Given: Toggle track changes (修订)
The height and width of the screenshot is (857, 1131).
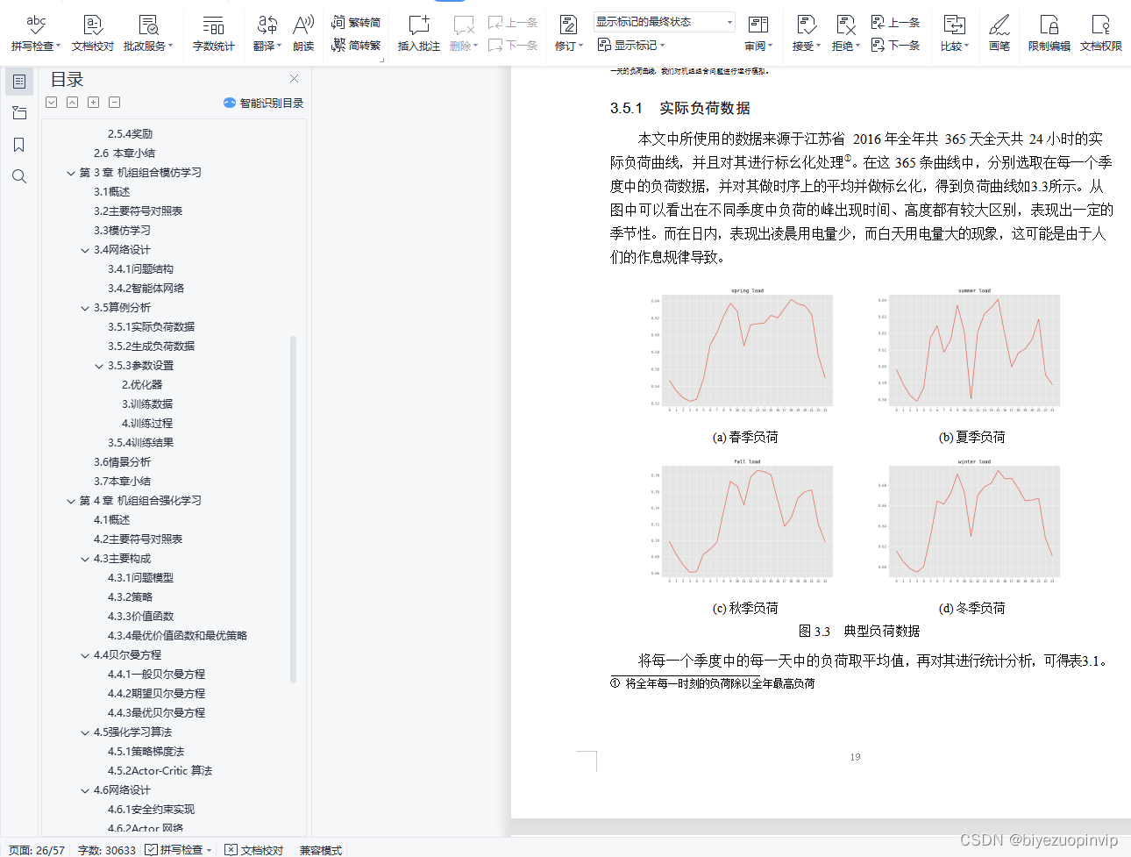Looking at the screenshot, I should [568, 33].
